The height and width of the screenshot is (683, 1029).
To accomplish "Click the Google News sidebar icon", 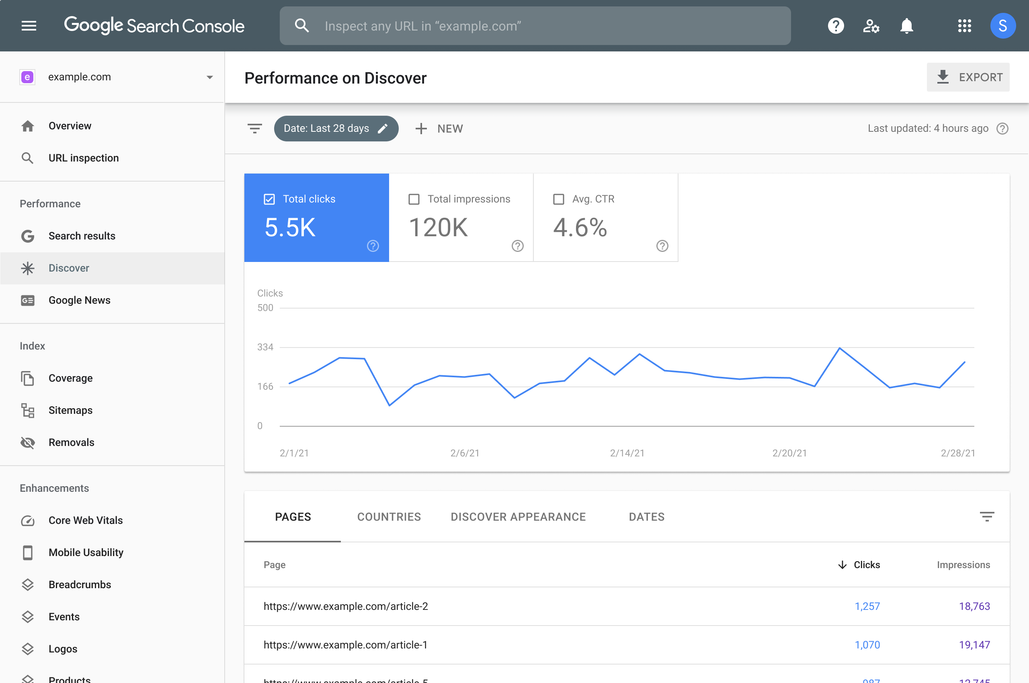I will pos(27,300).
